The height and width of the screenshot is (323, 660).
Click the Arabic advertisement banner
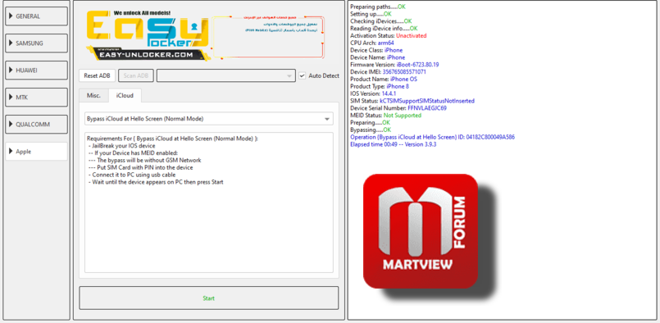coord(268,37)
